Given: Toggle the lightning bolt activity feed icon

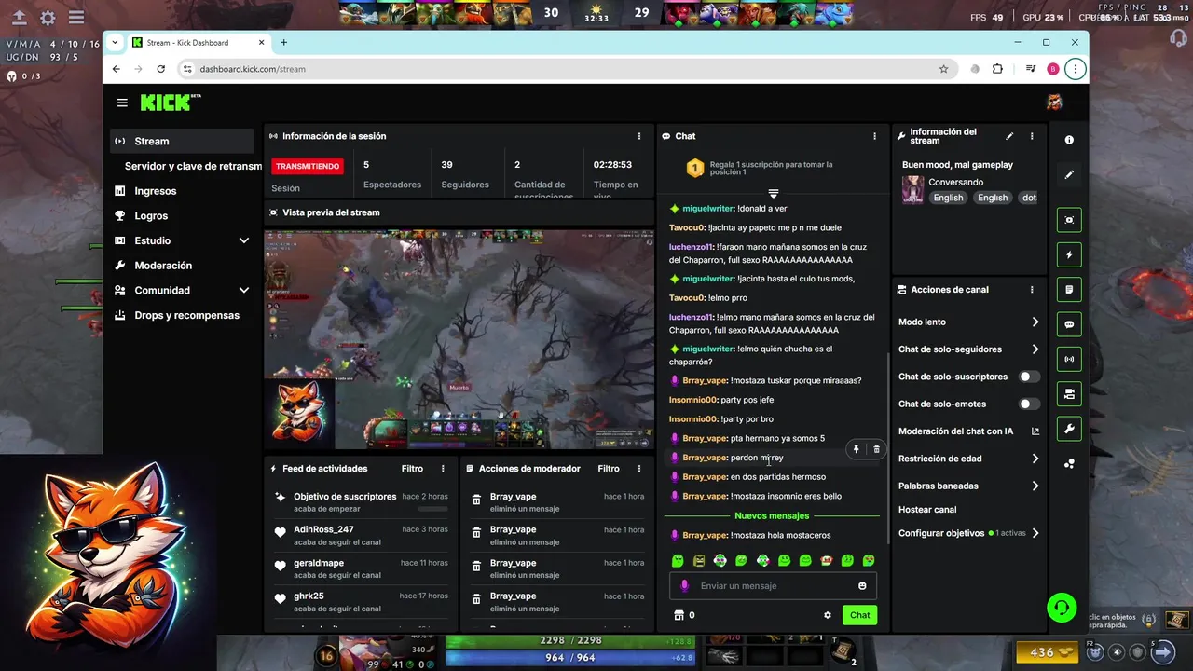Looking at the screenshot, I should point(1069,254).
